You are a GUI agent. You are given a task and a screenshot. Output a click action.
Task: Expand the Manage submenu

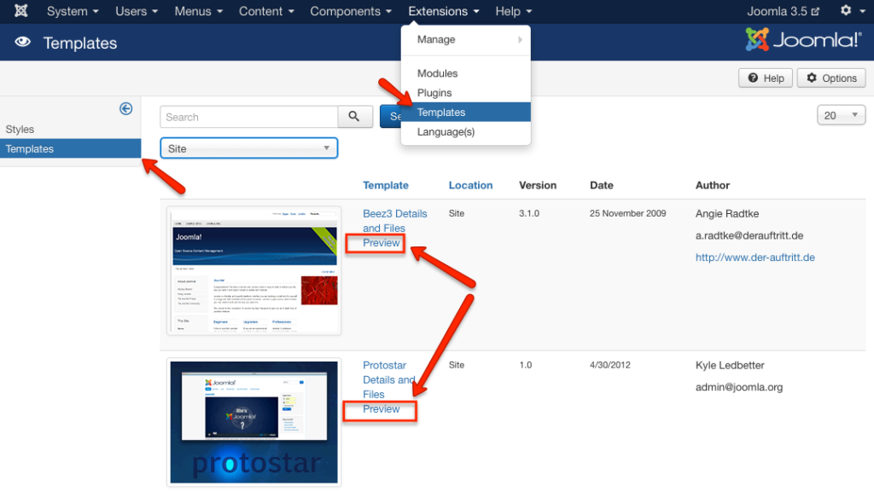(465, 39)
